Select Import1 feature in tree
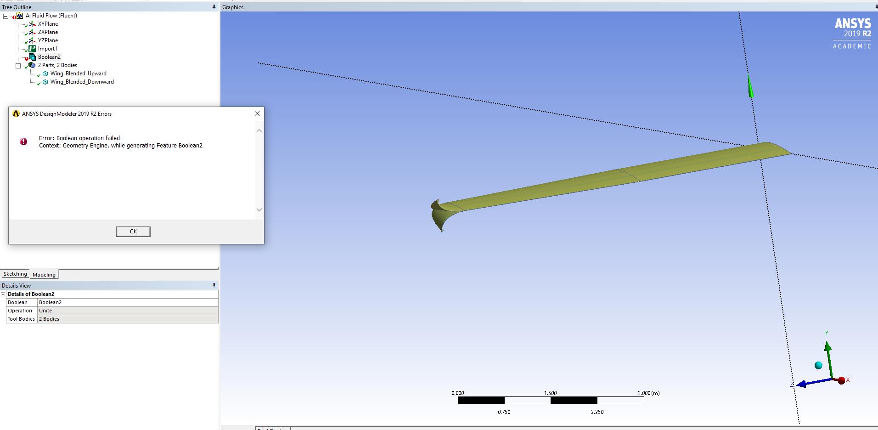Image resolution: width=878 pixels, height=430 pixels. (47, 49)
